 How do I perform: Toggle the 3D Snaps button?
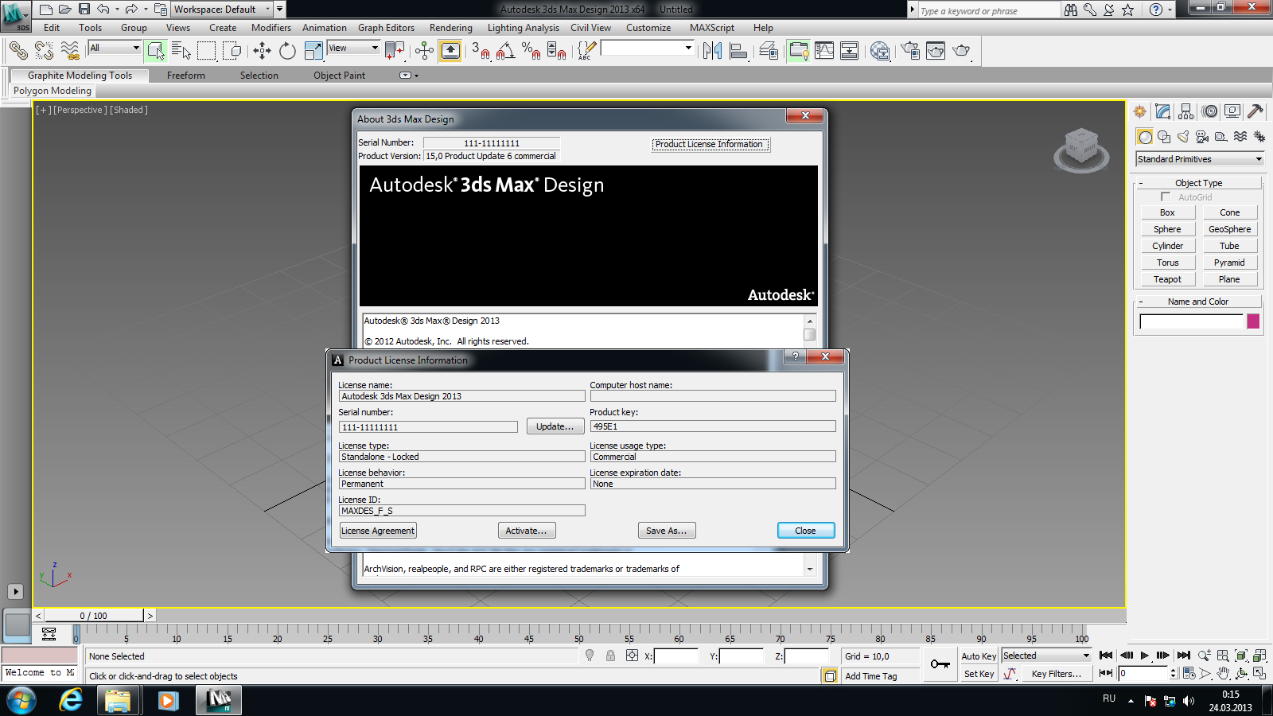click(x=480, y=51)
